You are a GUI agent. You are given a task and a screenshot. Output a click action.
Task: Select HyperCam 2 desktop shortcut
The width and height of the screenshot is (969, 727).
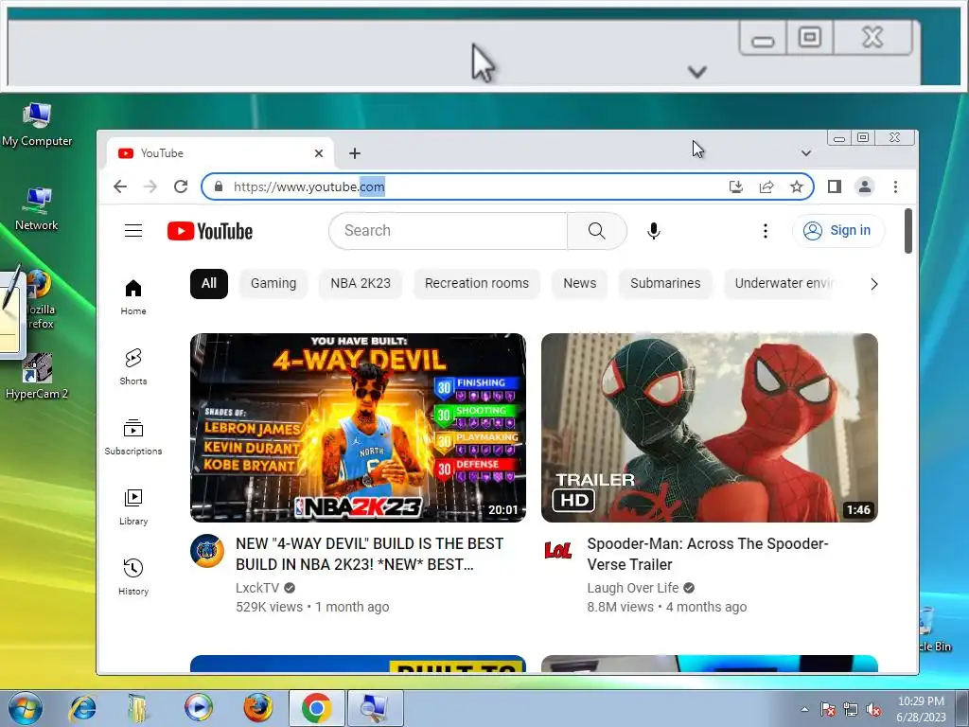tap(37, 377)
